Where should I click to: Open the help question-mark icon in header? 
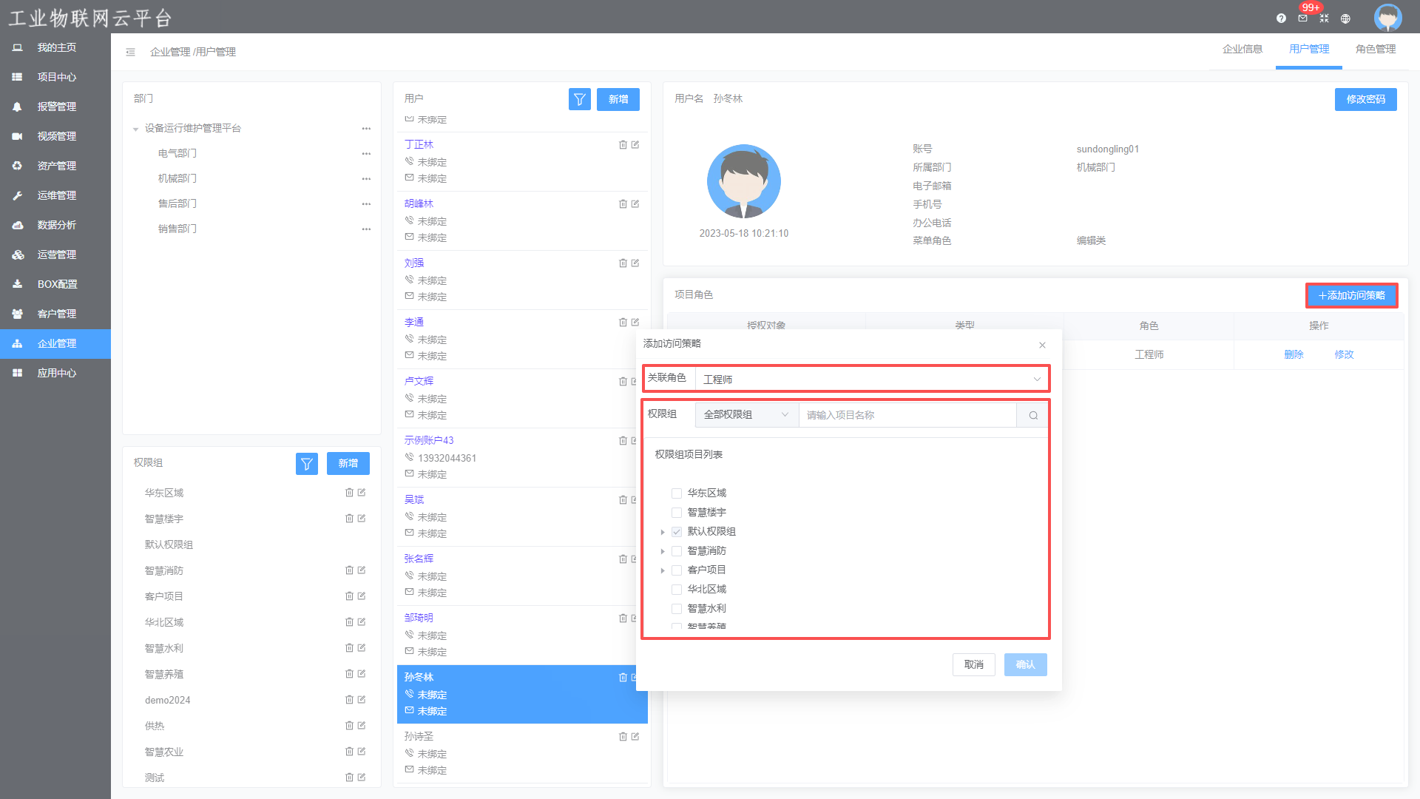1281,18
